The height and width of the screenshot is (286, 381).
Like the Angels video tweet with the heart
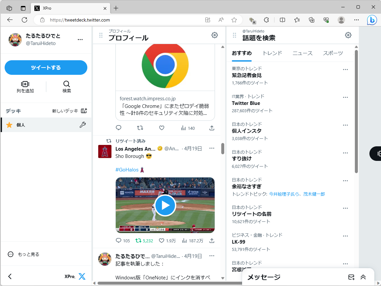[x=162, y=241]
